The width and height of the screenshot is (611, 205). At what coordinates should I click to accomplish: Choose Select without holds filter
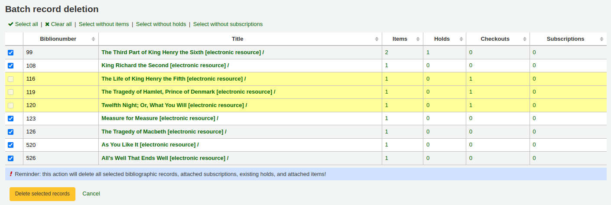[x=161, y=24]
